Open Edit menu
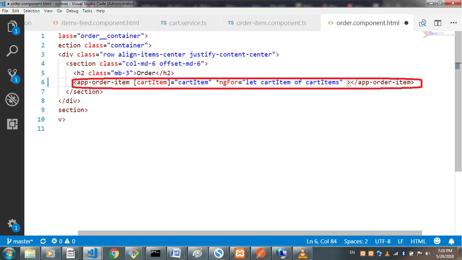This screenshot has height=260, width=462. (x=16, y=11)
